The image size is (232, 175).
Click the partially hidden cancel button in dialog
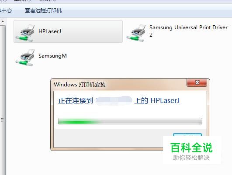[187, 134]
